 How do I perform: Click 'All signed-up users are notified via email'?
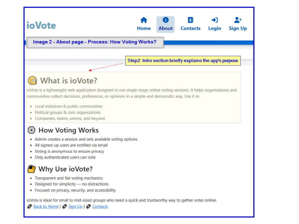[x=71, y=145]
